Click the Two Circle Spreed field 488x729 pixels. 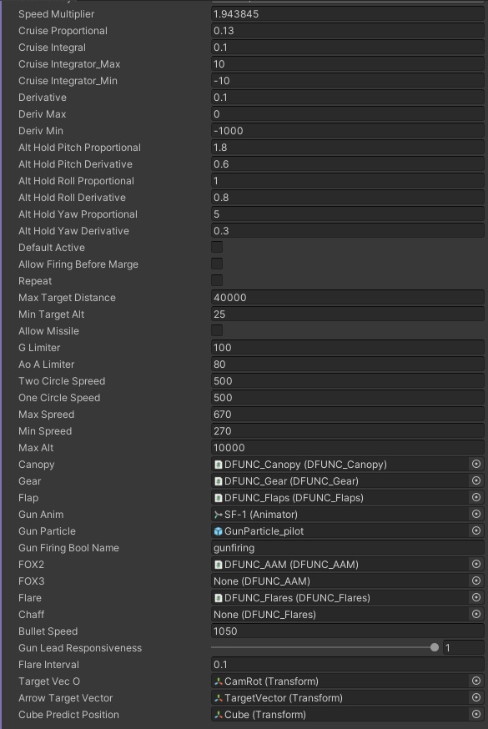pos(348,381)
